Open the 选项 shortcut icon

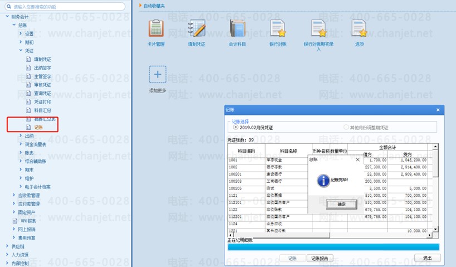coord(359,28)
